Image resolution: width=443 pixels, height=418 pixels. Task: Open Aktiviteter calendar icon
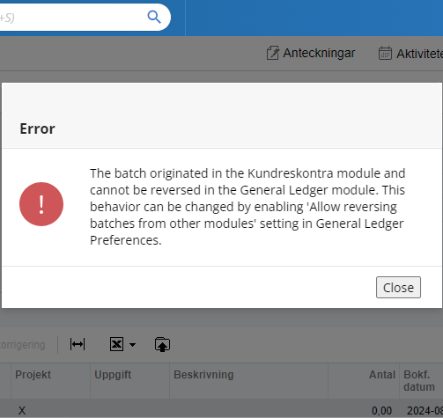[385, 53]
